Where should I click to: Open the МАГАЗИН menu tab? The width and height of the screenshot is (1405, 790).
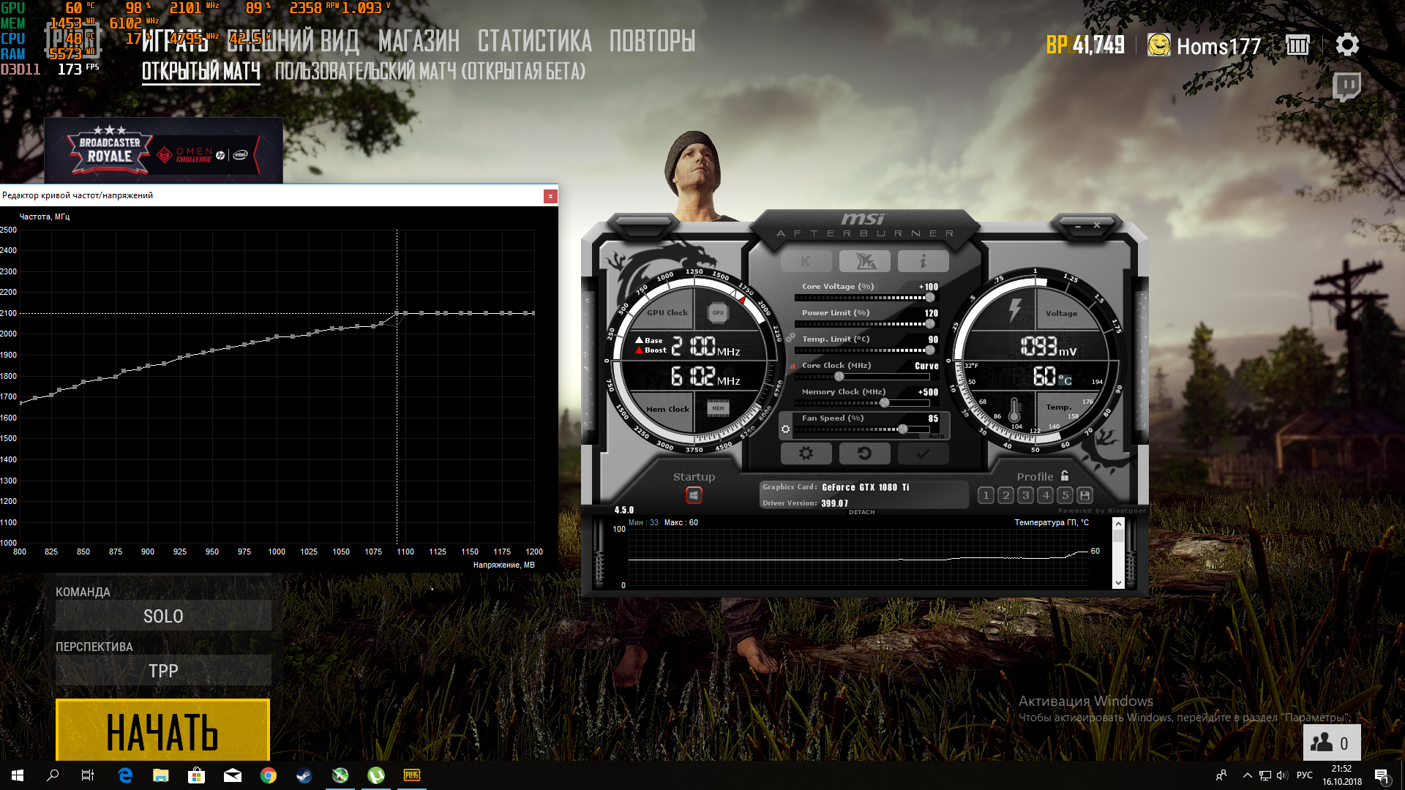(419, 42)
